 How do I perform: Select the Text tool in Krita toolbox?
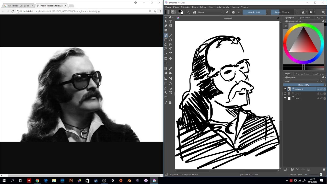170,21
